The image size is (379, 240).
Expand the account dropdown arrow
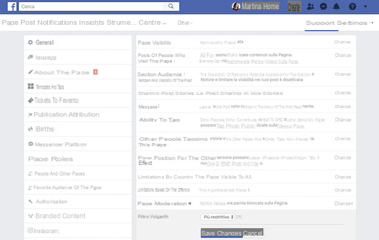pyautogui.click(x=365, y=7)
